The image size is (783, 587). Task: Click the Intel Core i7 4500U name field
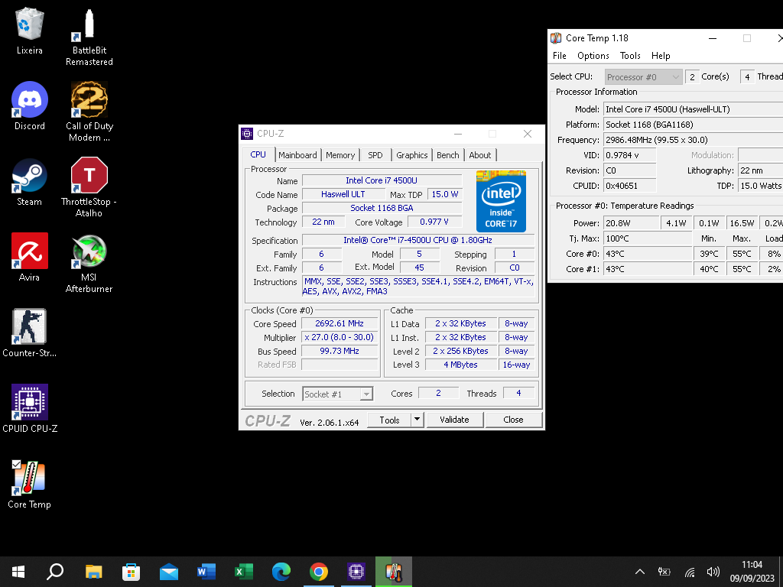[x=382, y=180]
